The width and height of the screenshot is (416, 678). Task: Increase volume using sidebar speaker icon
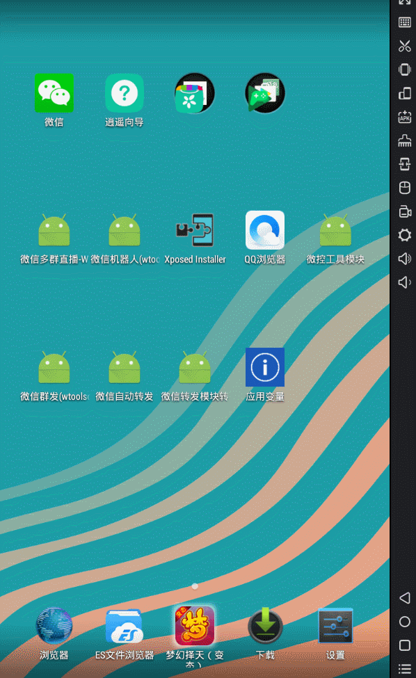pos(405,259)
